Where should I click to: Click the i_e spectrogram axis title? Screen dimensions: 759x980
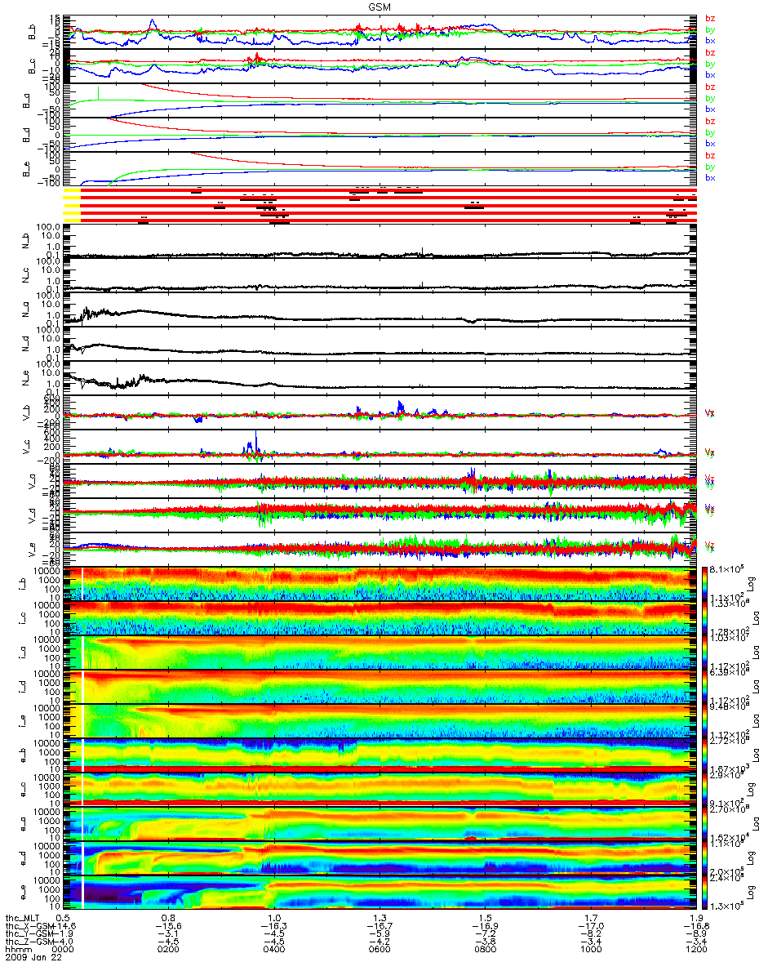pos(24,721)
